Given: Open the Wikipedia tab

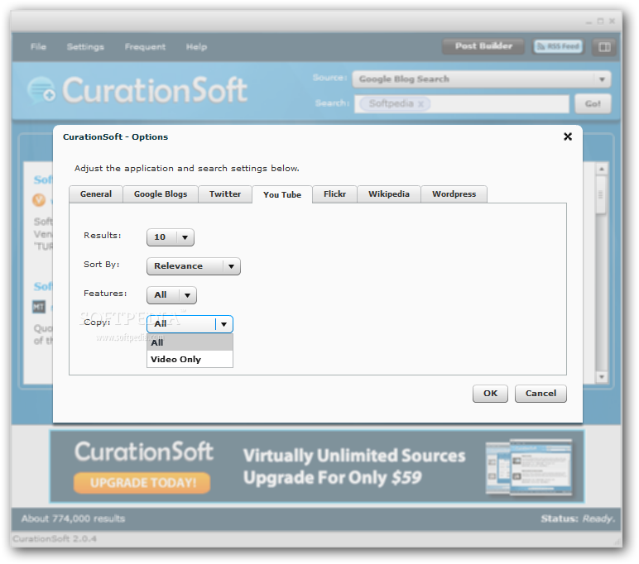Looking at the screenshot, I should click(389, 194).
